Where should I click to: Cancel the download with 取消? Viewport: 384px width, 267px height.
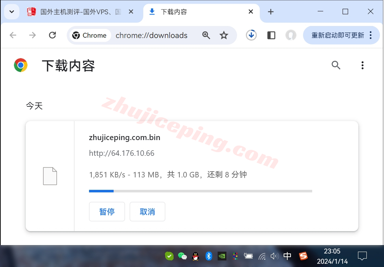(x=147, y=211)
